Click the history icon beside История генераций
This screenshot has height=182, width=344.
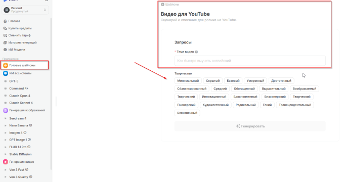5,42
